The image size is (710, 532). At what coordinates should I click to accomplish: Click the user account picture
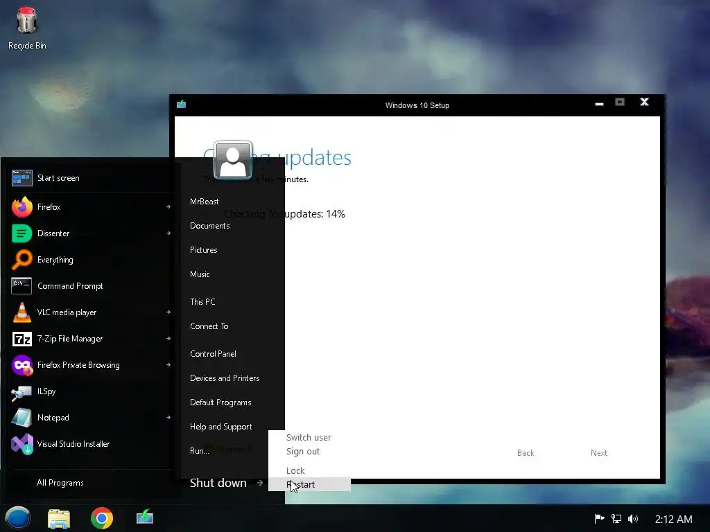tap(233, 160)
